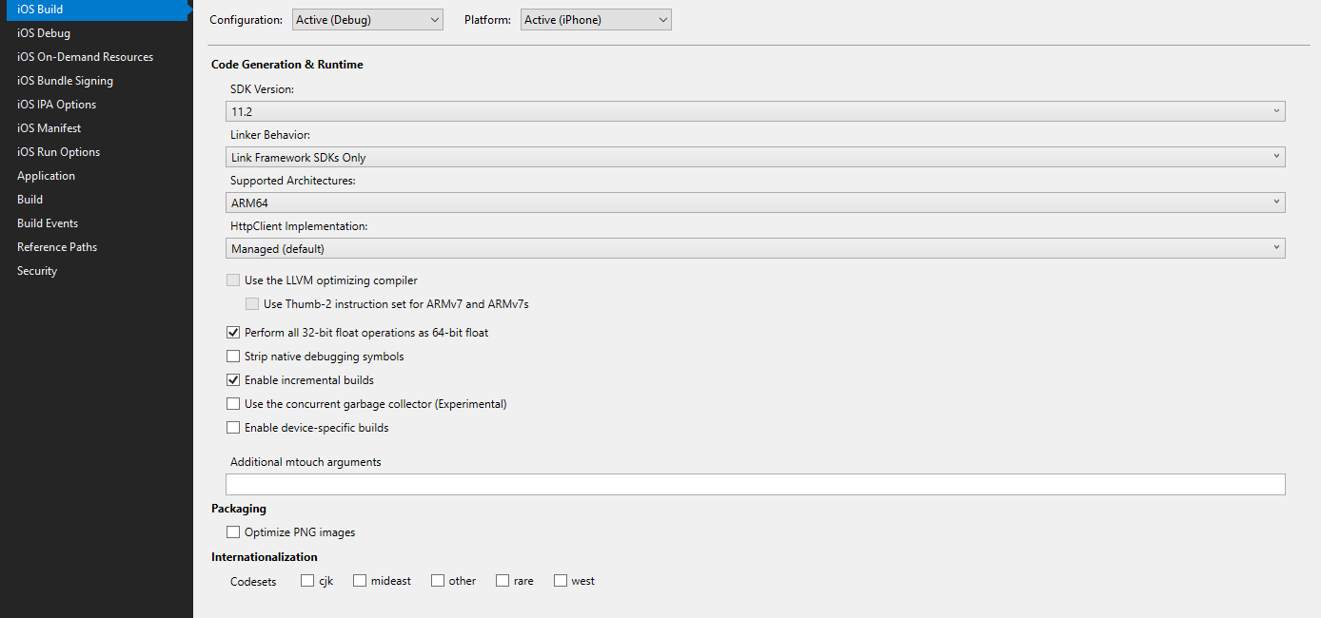
Task: Check the mideast codeset box
Action: click(360, 580)
